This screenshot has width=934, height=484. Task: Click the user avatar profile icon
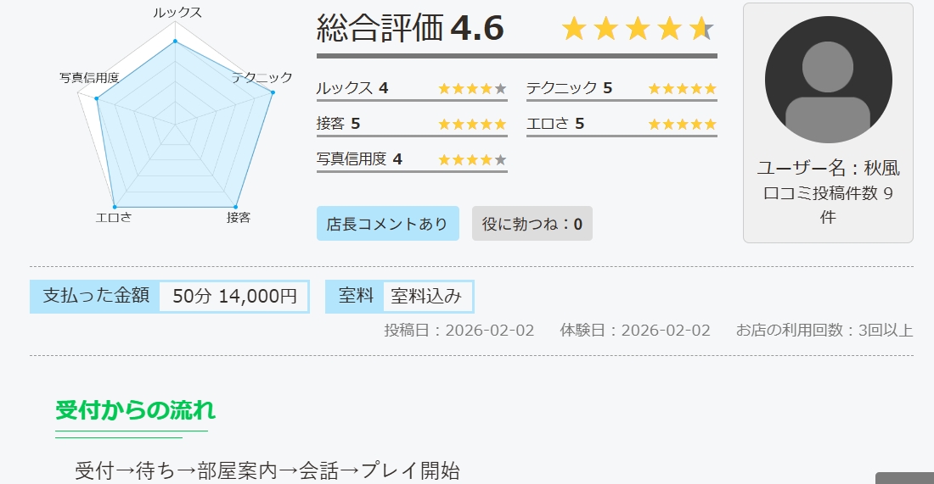point(828,80)
